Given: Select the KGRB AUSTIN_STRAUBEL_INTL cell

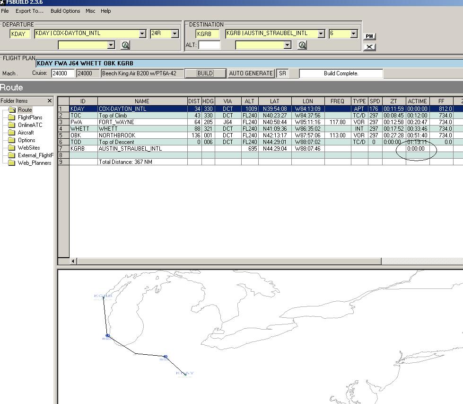Looking at the screenshot, I should pyautogui.click(x=142, y=148).
